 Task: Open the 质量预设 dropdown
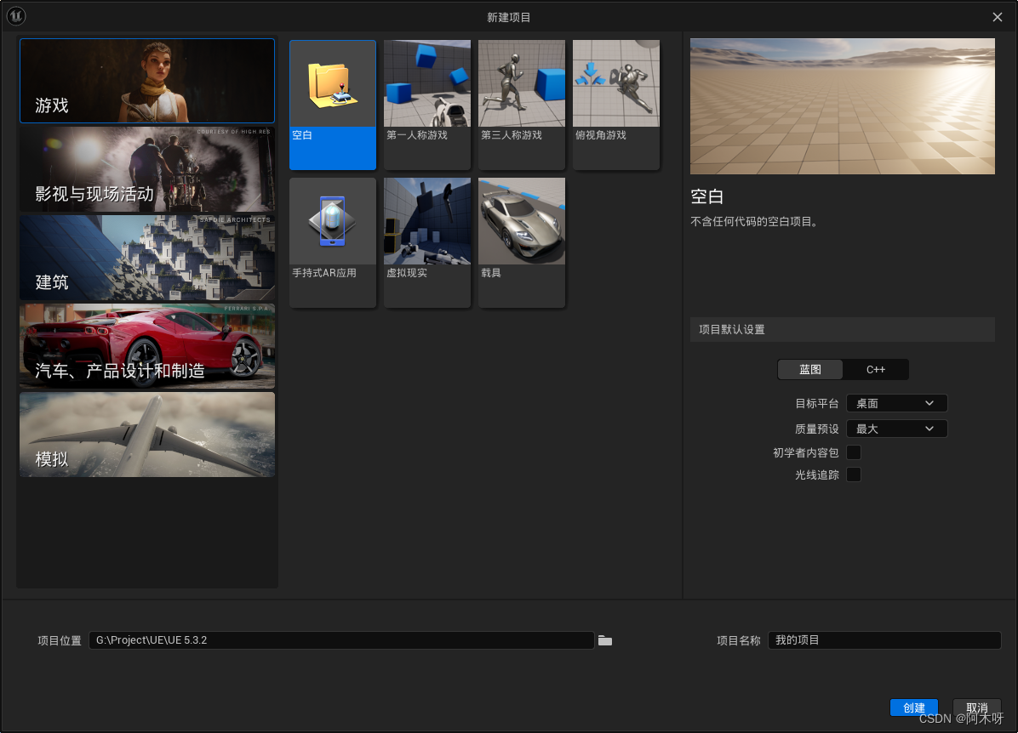(x=896, y=429)
